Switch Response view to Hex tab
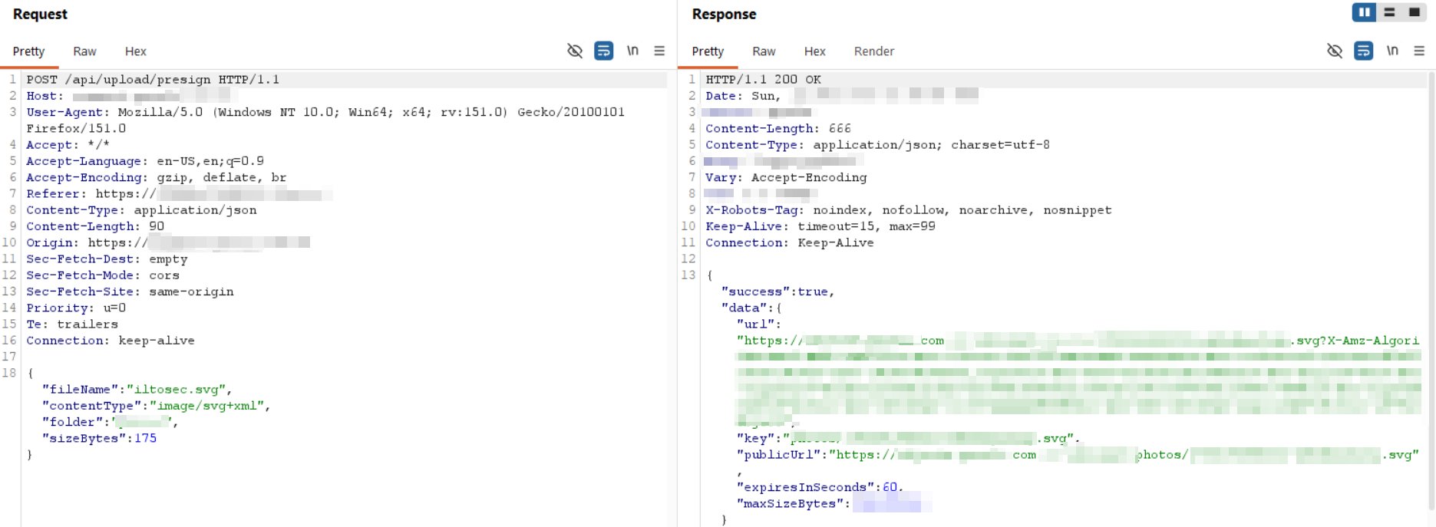This screenshot has height=527, width=1436. tap(815, 51)
